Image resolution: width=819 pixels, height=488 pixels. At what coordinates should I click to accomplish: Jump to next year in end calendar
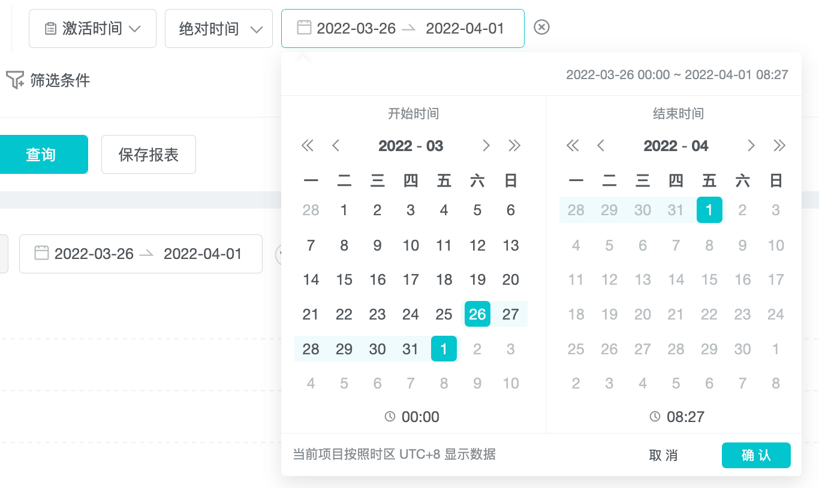[x=779, y=146]
